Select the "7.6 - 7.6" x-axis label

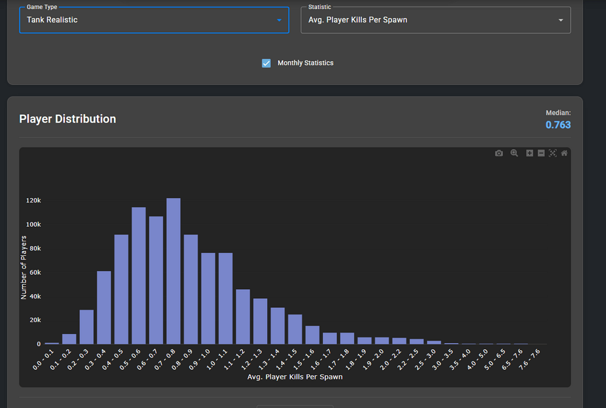coord(531,360)
